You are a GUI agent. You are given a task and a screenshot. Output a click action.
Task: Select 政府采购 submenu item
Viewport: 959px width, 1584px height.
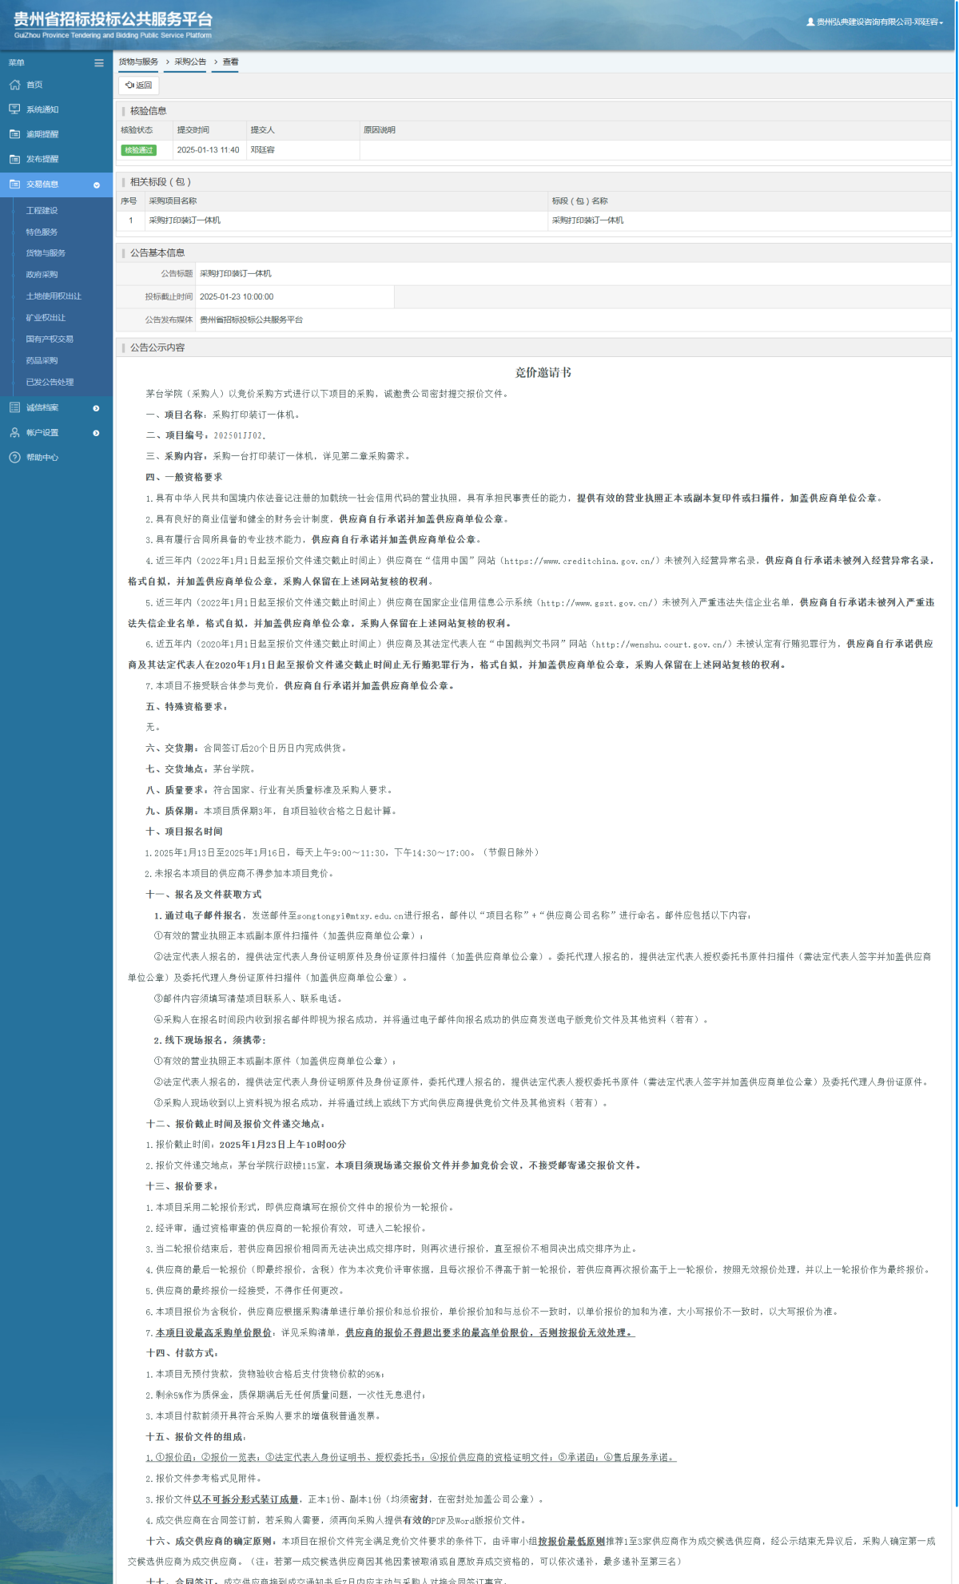(42, 275)
